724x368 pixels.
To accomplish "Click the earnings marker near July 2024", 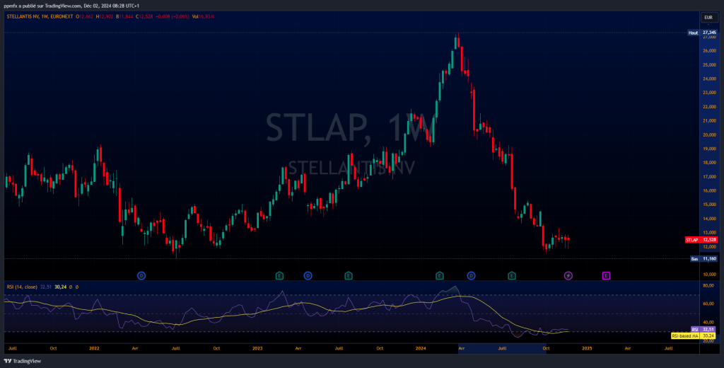I will point(512,276).
